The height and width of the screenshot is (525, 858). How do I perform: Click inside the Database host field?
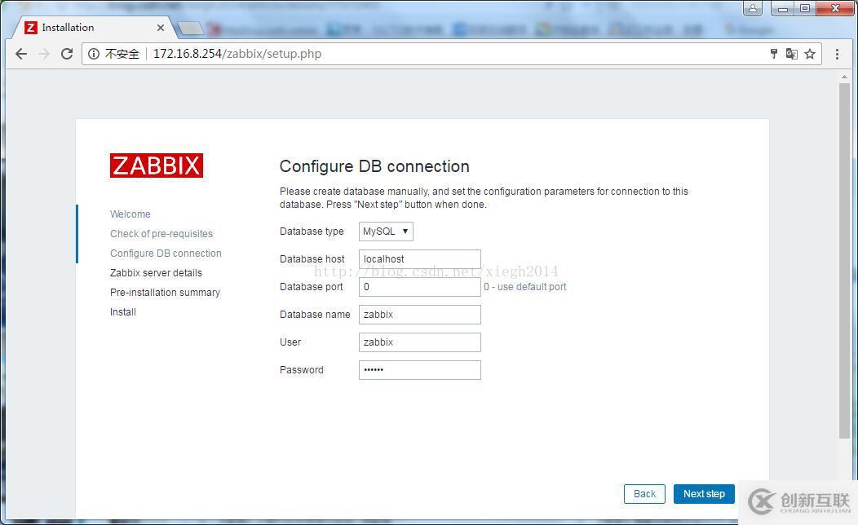(419, 258)
